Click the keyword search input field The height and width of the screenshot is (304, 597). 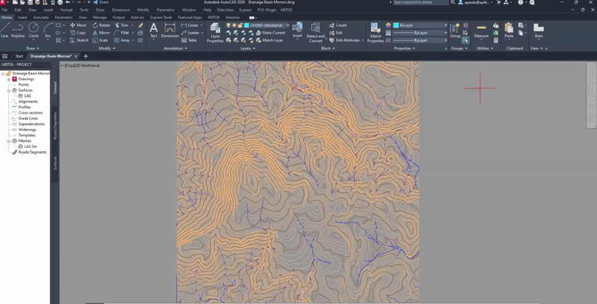pyautogui.click(x=421, y=3)
